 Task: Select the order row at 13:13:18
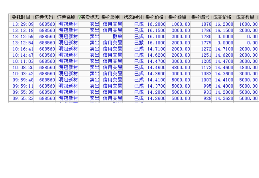(133, 30)
